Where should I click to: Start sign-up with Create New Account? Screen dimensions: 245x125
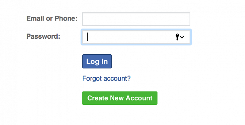(x=120, y=98)
